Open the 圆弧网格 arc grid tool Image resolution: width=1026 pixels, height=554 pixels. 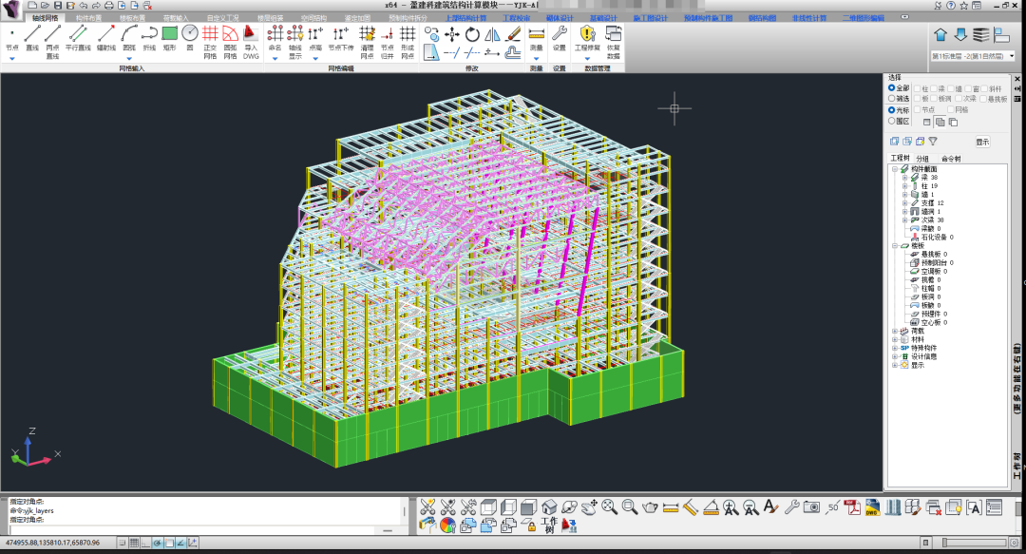point(230,43)
